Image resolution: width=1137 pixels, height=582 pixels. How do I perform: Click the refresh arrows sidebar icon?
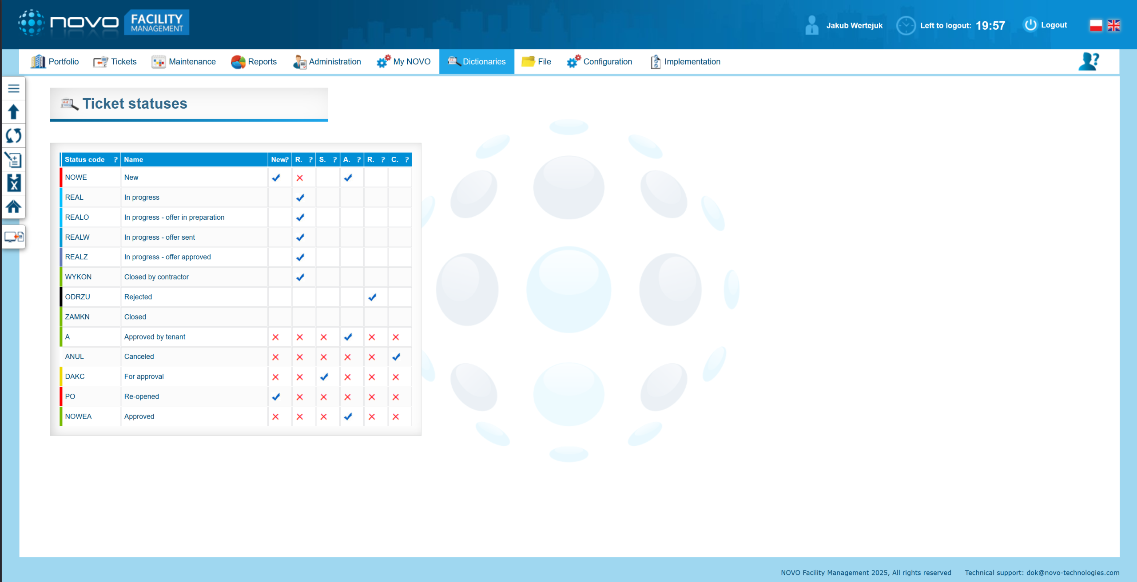tap(14, 135)
